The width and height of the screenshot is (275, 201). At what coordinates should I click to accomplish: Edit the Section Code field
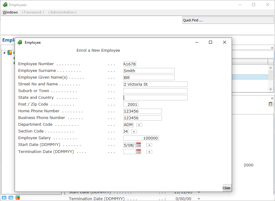click(126, 131)
